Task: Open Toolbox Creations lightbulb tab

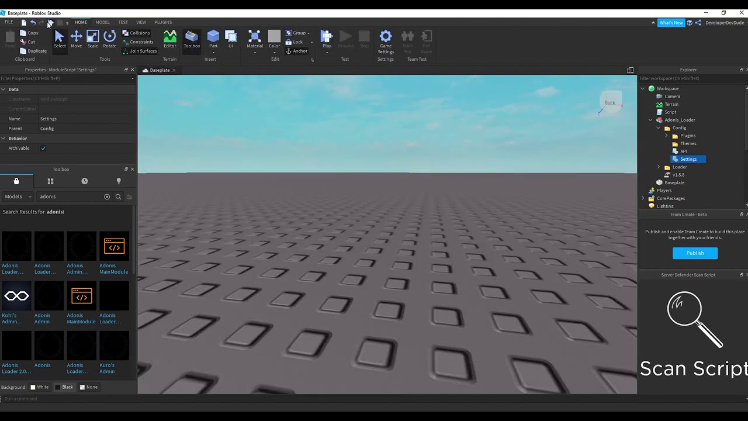Action: click(x=119, y=181)
